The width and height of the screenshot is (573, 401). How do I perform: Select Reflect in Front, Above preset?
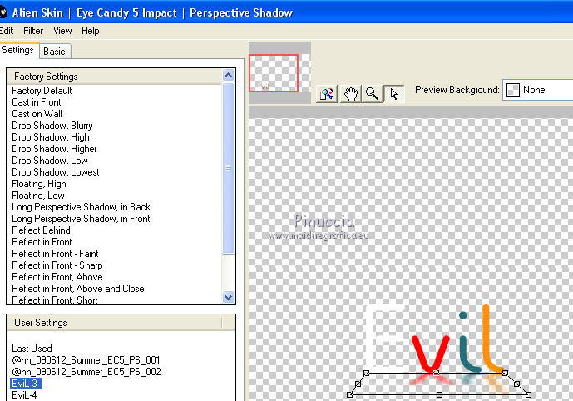[x=57, y=277]
